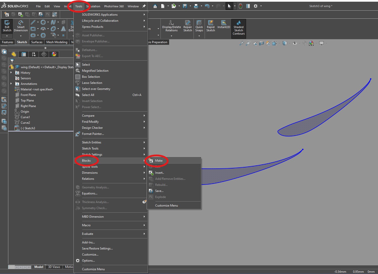Image resolution: width=378 pixels, height=274 pixels.
Task: Open Options gear in top toolbar
Action: pos(256,6)
